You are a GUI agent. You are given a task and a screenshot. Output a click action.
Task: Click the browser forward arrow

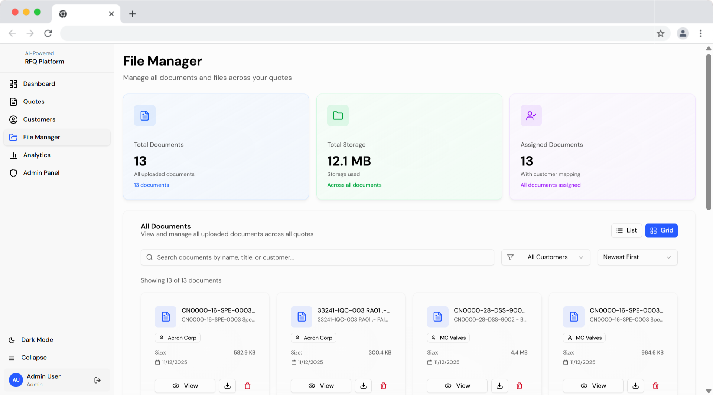click(30, 33)
